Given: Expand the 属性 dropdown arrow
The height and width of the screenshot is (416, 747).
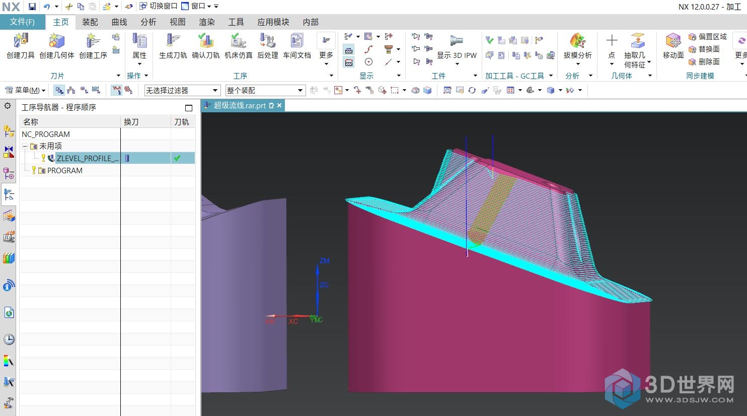Looking at the screenshot, I should [139, 64].
